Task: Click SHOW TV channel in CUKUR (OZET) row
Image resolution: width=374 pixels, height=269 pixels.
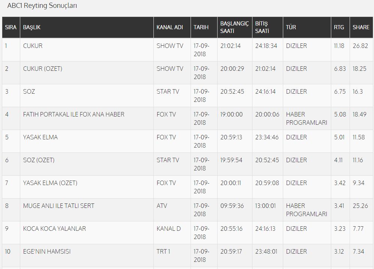Action: tap(170, 69)
